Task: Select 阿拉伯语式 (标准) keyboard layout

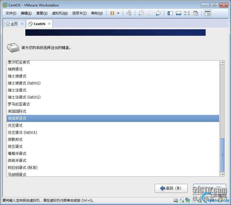Action: pos(113,168)
